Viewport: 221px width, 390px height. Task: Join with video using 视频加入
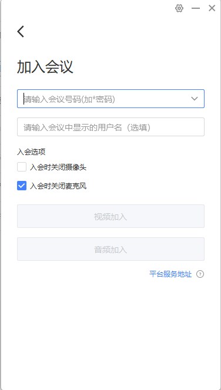(110, 216)
